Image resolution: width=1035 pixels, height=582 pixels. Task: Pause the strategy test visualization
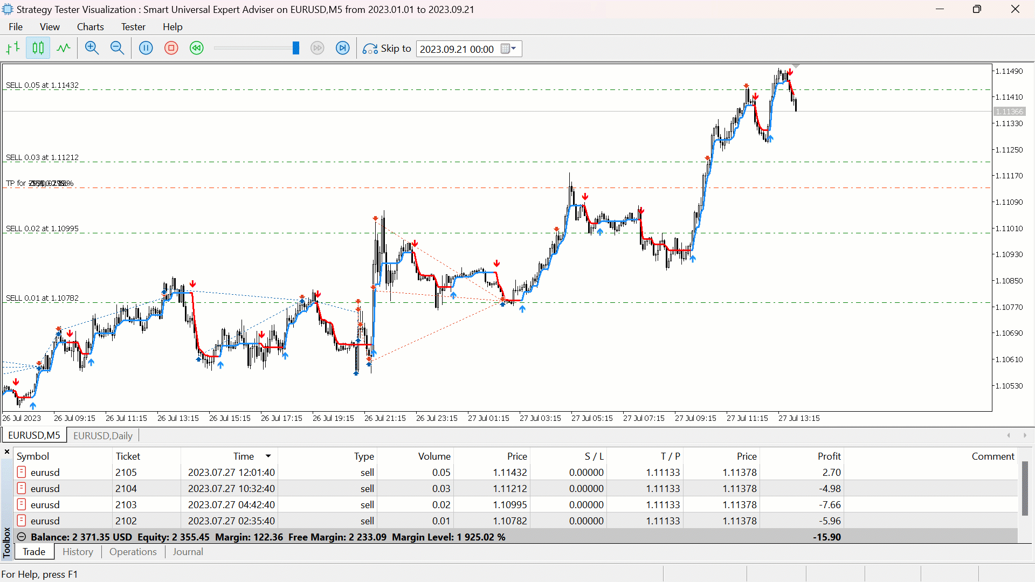(146, 48)
